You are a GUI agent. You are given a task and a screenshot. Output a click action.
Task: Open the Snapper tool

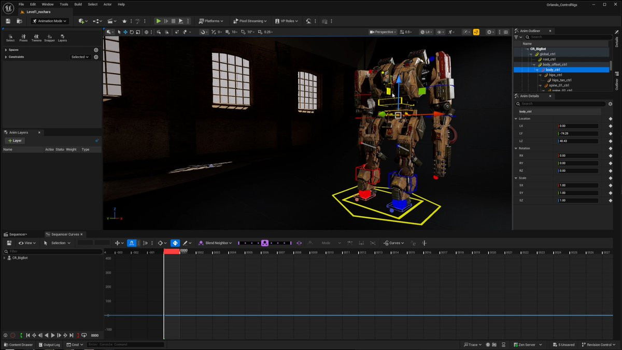tap(50, 38)
